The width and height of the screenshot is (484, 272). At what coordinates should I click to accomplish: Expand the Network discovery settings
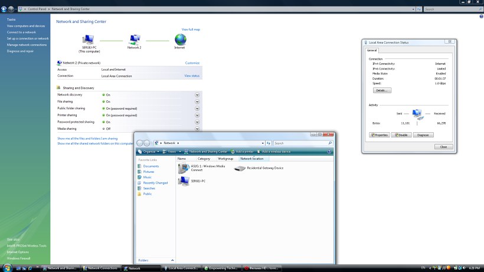click(x=197, y=94)
